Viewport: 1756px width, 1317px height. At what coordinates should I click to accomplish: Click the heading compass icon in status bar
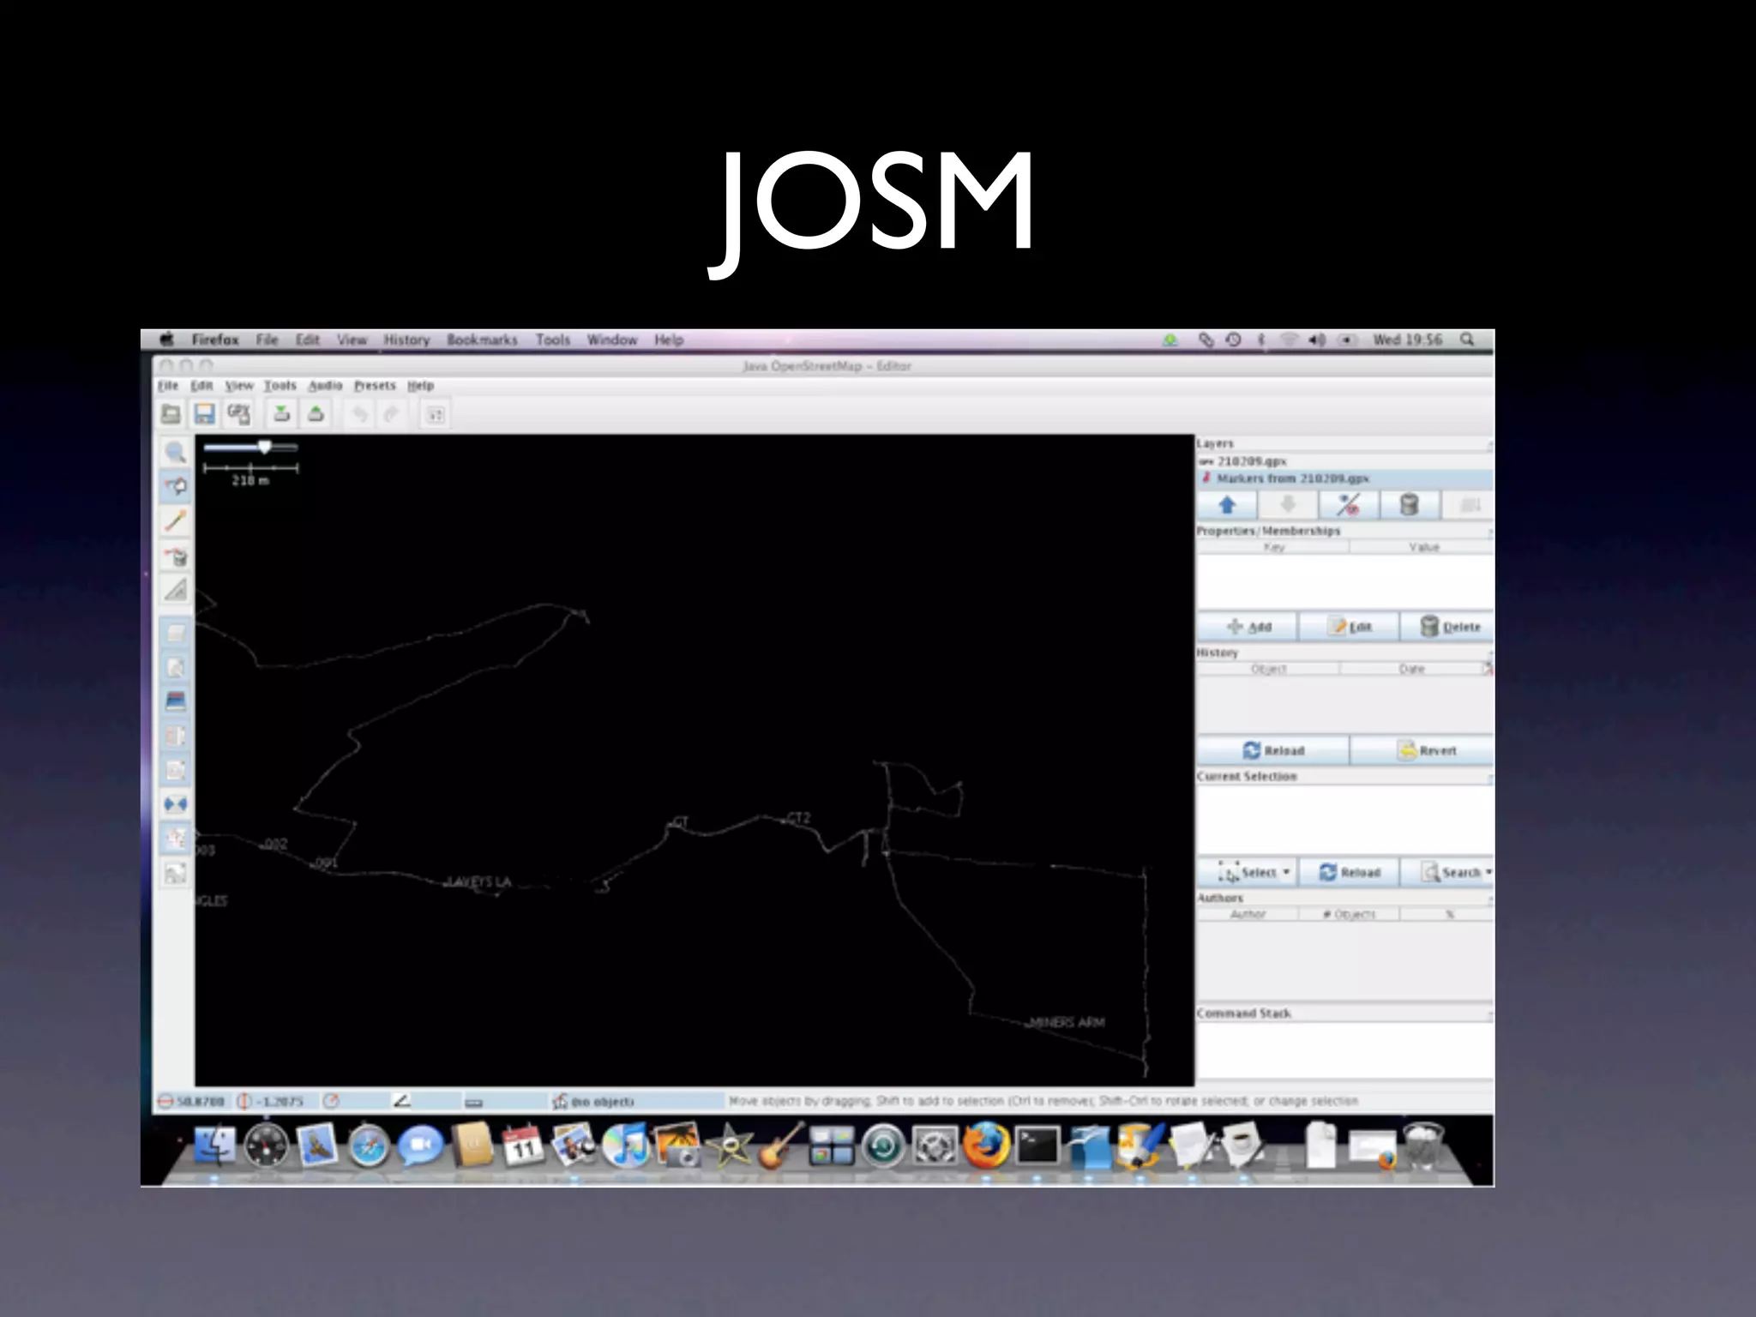pos(332,1101)
